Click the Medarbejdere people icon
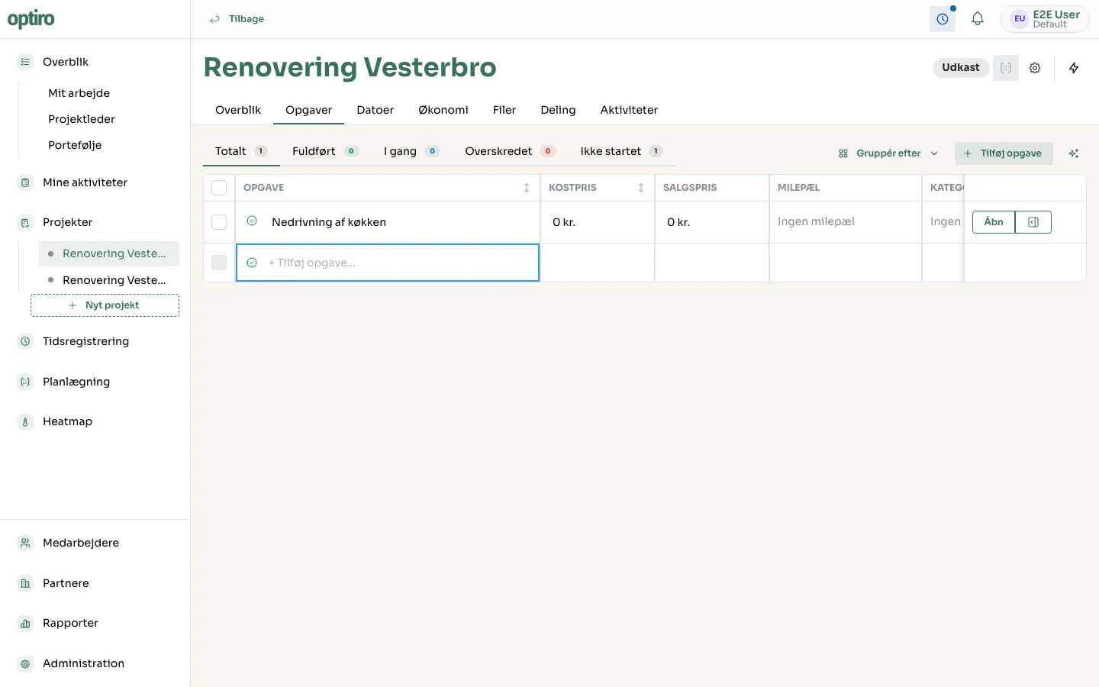1099x687 pixels. click(25, 543)
